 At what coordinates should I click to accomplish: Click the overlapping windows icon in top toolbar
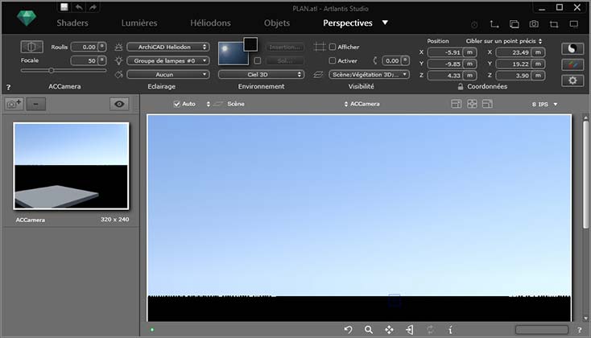[x=515, y=24]
